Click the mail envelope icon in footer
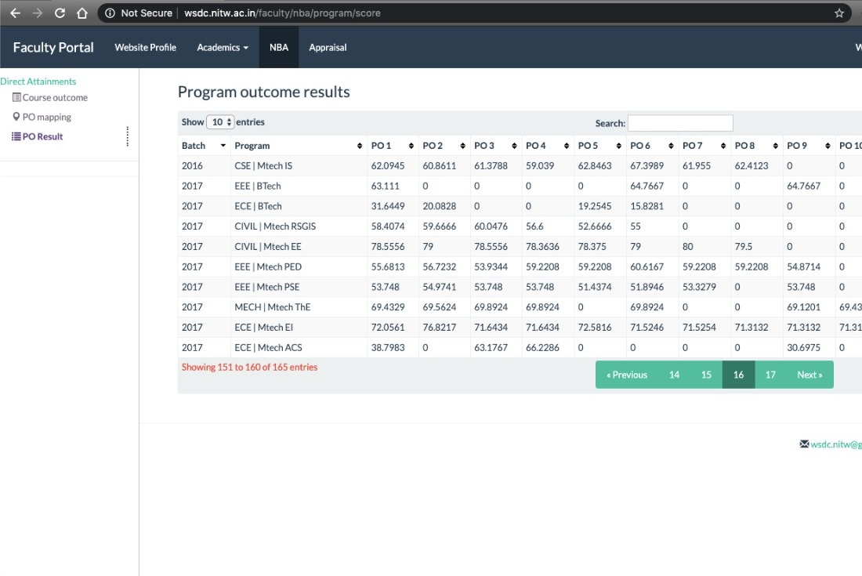862x576 pixels. [804, 444]
